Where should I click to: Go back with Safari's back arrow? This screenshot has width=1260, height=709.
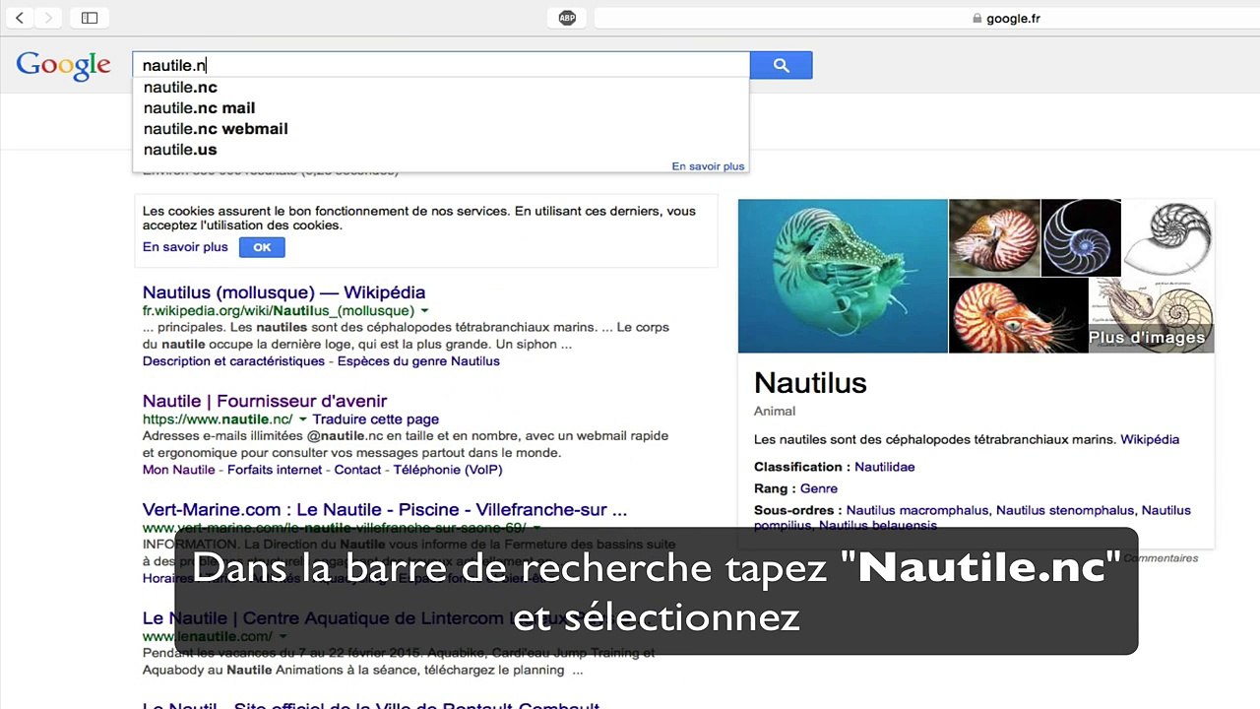(x=19, y=18)
